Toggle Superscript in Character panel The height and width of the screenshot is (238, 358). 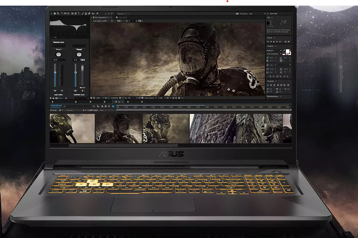(285, 77)
